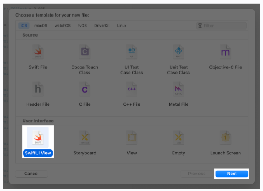Screen dimensions: 263x191
Task: Choose the C++ File template icon
Action: tap(132, 89)
